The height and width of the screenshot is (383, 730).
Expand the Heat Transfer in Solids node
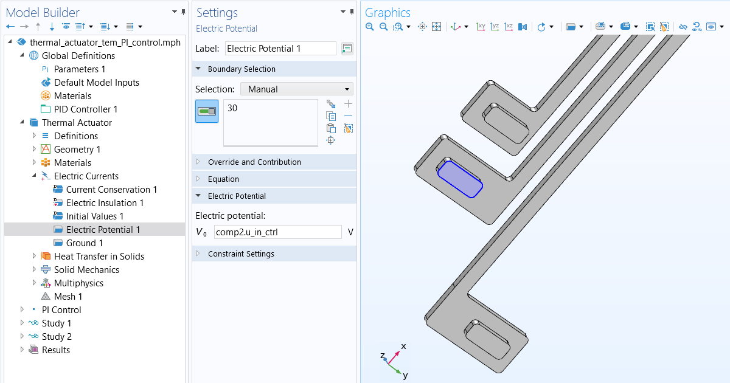click(x=35, y=256)
